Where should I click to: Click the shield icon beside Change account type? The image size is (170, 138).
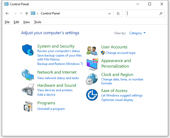point(103,53)
